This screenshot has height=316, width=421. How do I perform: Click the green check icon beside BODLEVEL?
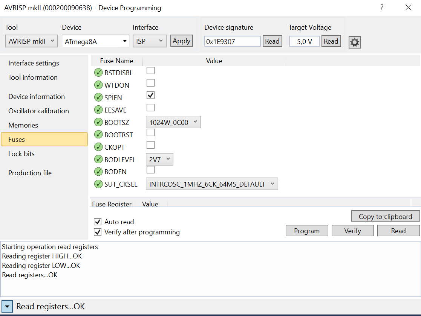click(x=98, y=159)
